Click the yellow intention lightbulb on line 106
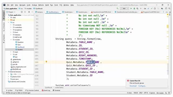The height and width of the screenshot is (97, 173). [46, 62]
